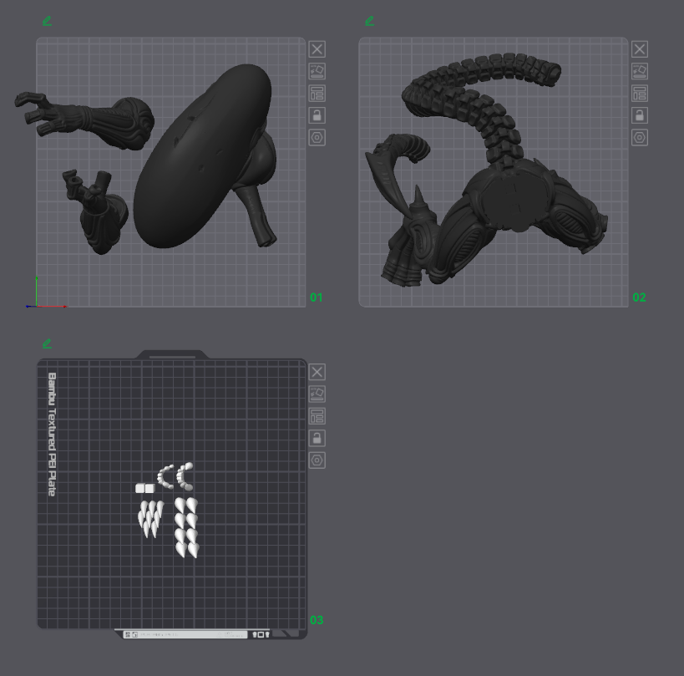684x676 pixels.
Task: Toggle the lock on plate 03
Action: (x=317, y=438)
